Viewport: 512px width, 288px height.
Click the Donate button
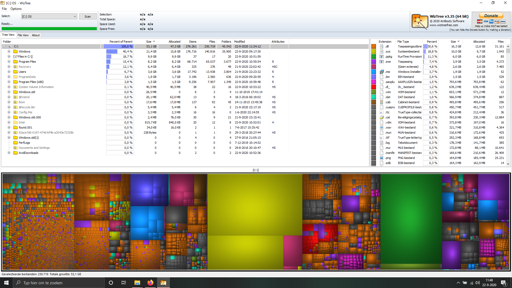coord(491,16)
